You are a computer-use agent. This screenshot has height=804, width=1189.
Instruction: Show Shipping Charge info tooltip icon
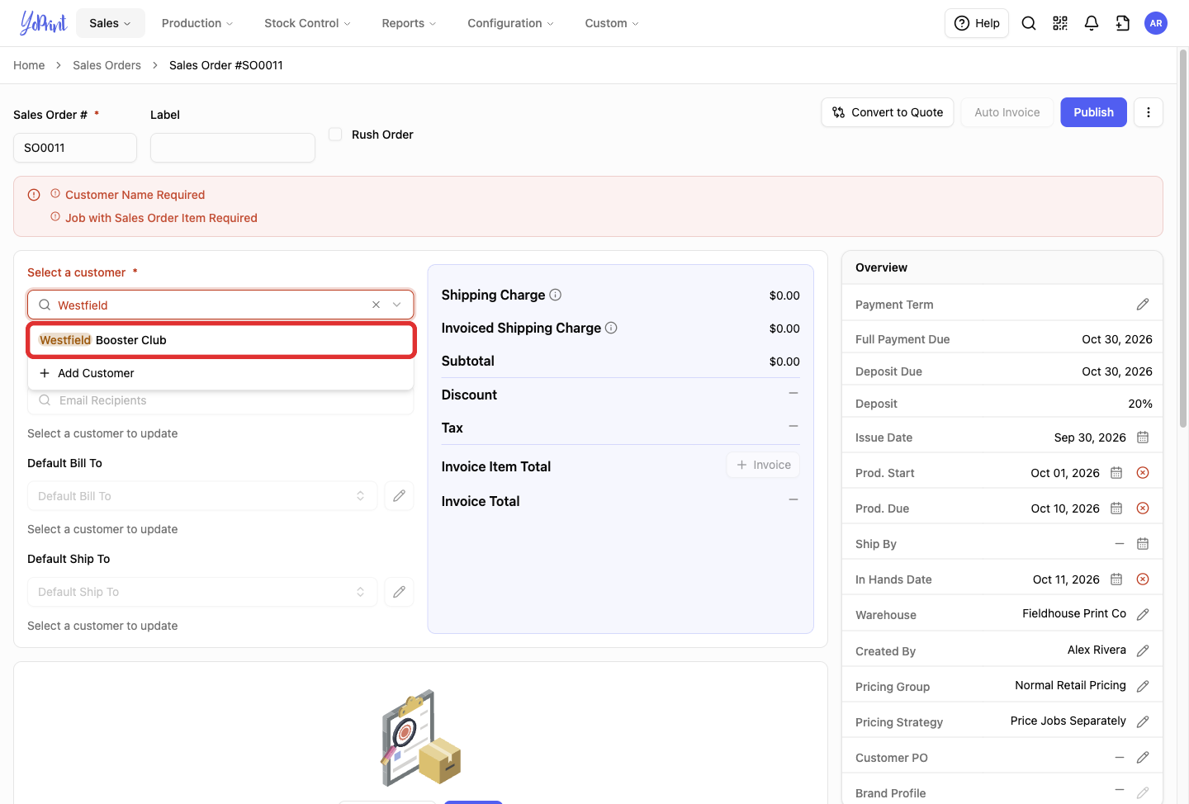[x=556, y=295]
